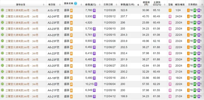Viewport: 204px width, 100px height.
Task: Click the purple 車 badge in A3-20F號 交易標的 cell
Action: point(199,66)
